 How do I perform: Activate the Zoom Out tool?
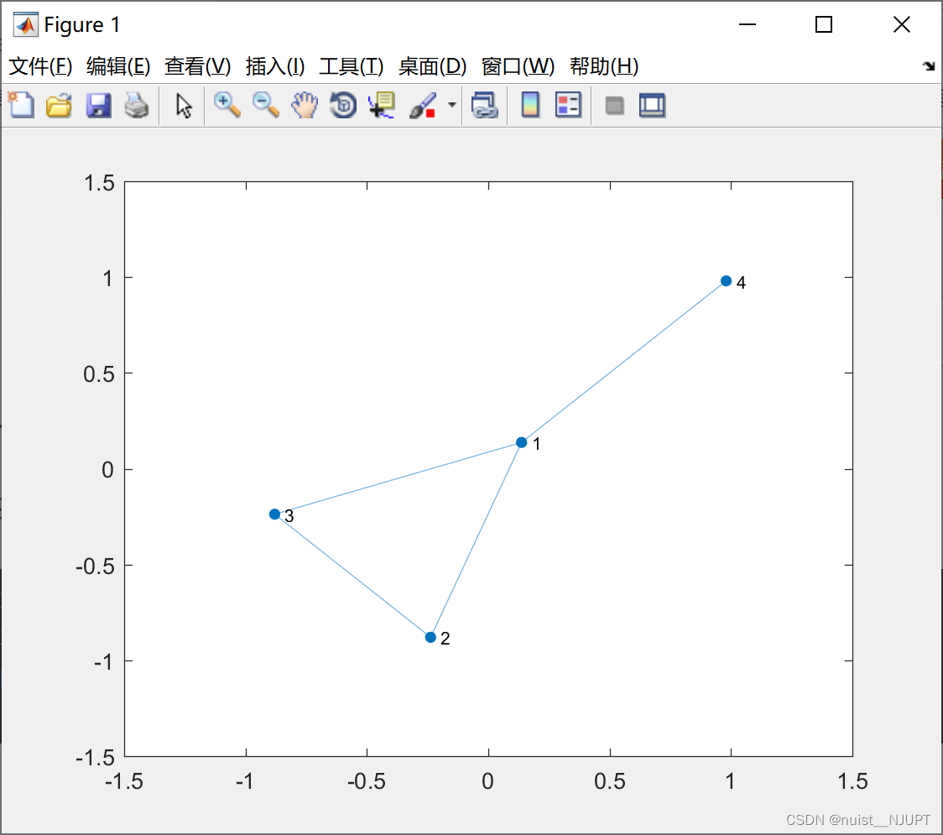pyautogui.click(x=266, y=105)
